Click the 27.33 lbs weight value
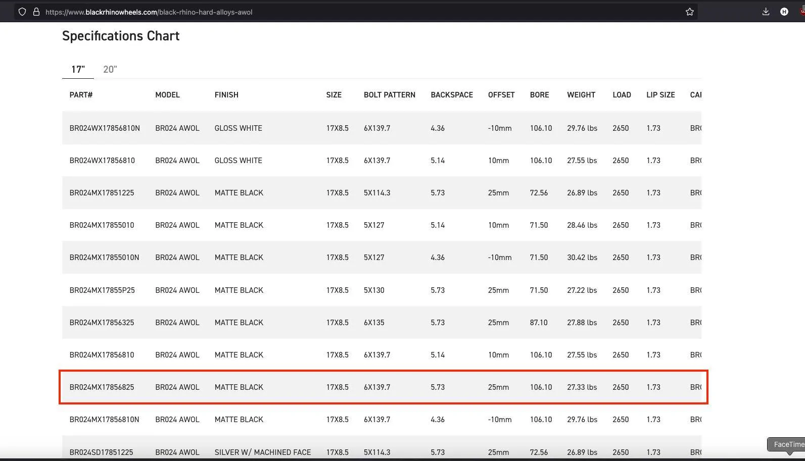This screenshot has height=461, width=805. [582, 387]
